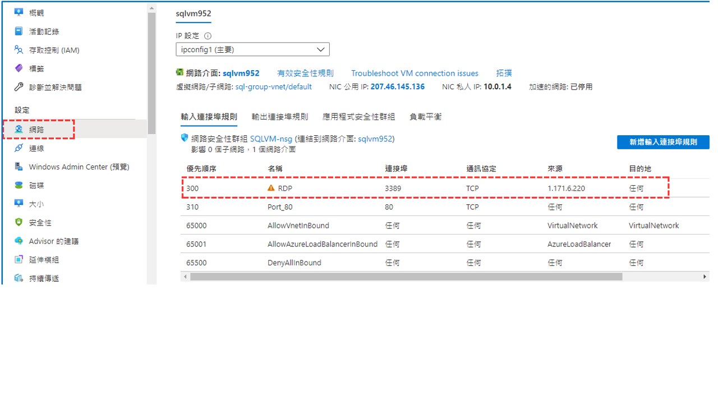Select the 大小 size icon
Image resolution: width=718 pixels, height=404 pixels.
tap(19, 204)
